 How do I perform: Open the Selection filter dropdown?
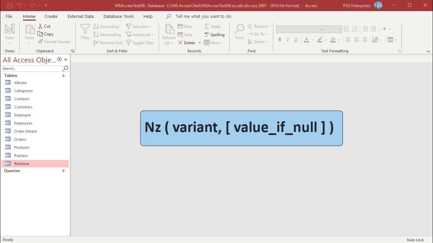(139, 27)
